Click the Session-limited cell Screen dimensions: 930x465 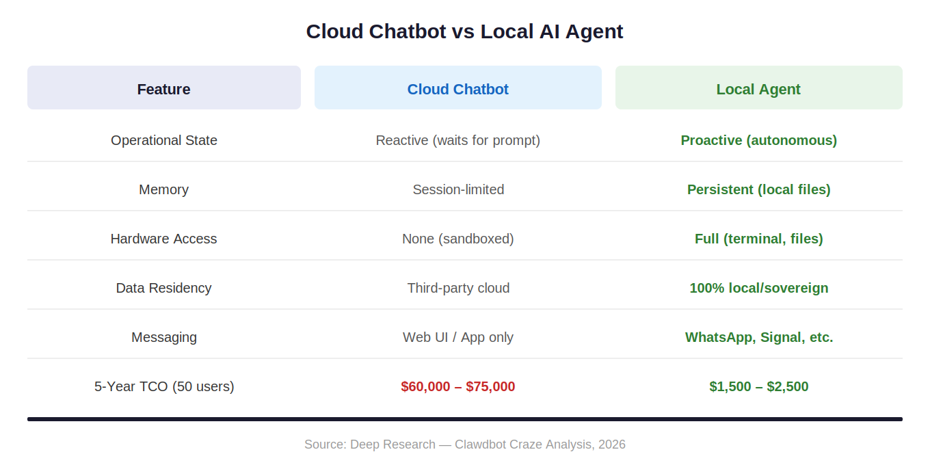pyautogui.click(x=458, y=189)
